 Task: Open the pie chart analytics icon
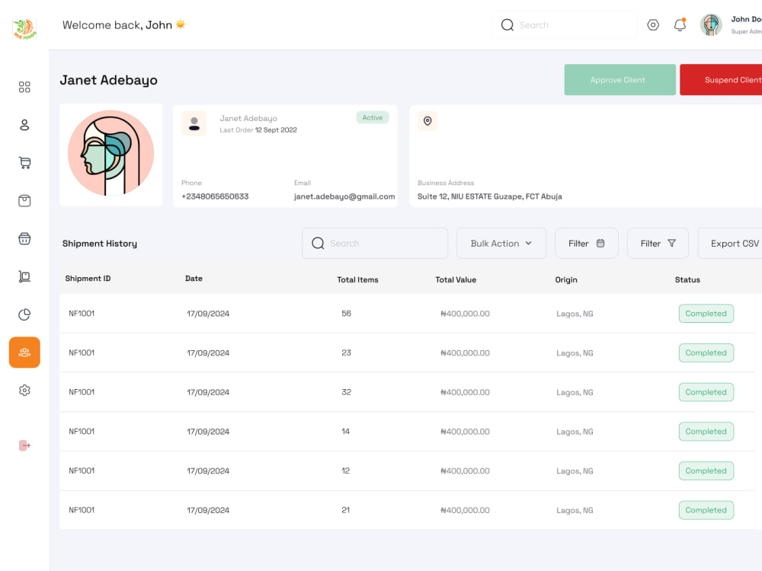(x=24, y=314)
